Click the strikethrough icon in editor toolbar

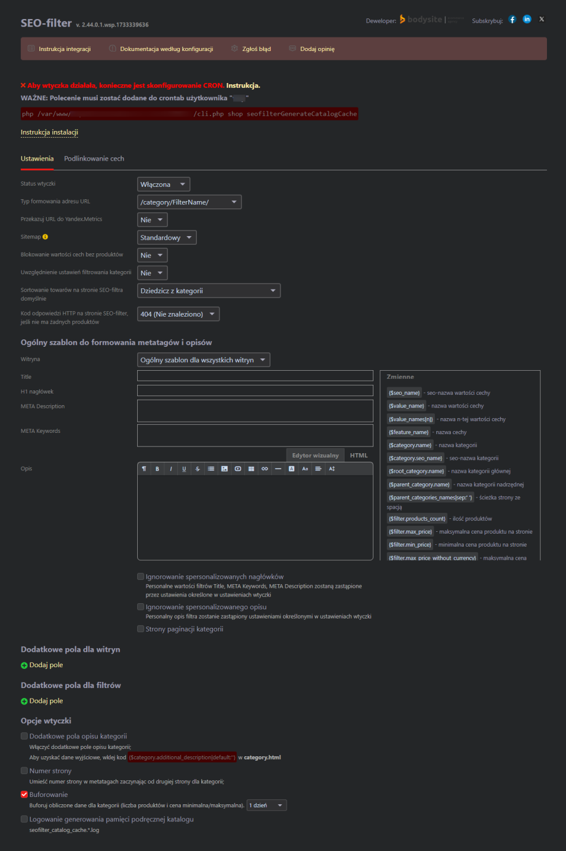[x=197, y=469]
